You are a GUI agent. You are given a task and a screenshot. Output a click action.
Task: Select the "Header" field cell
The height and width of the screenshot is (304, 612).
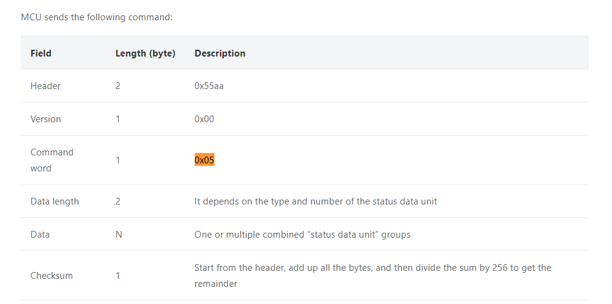(45, 86)
